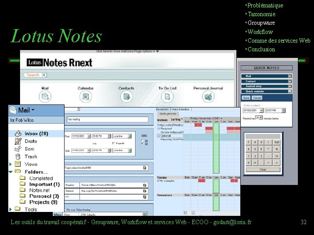Open the Mail pane dropdown arrow
Viewport: 314px width, 235px height.
(33, 110)
